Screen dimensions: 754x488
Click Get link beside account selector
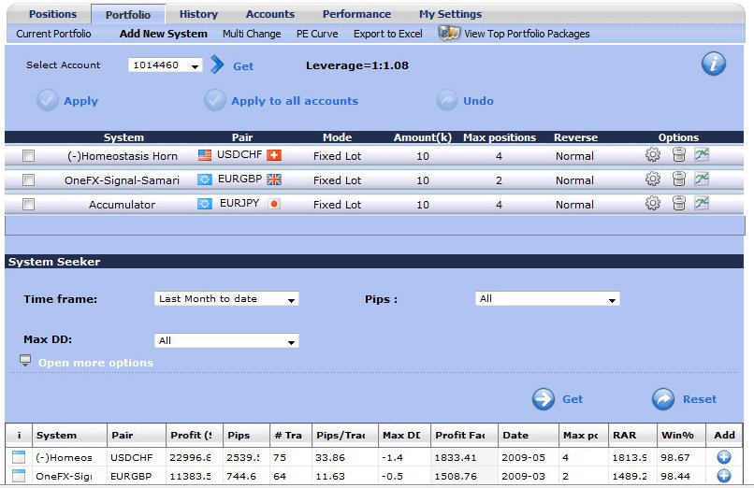[x=243, y=66]
